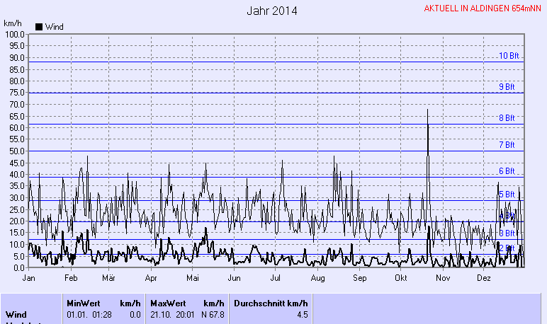Select the 'N 67.8' maximum wind value
Screen dimensions: 547x324
pos(212,314)
